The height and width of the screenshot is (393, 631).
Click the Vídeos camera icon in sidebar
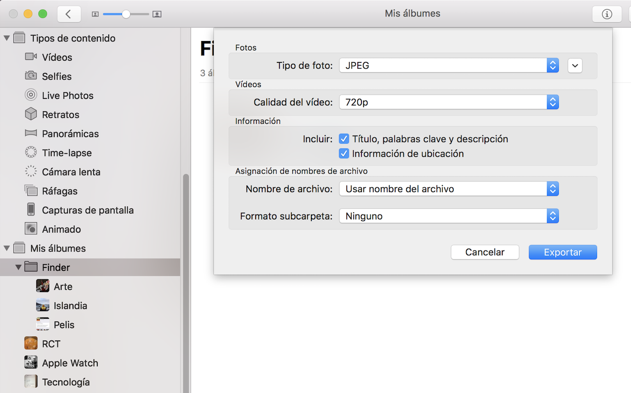(31, 57)
